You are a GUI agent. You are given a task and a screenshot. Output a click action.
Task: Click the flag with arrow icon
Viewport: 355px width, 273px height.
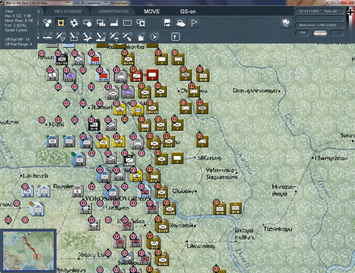pos(167,23)
